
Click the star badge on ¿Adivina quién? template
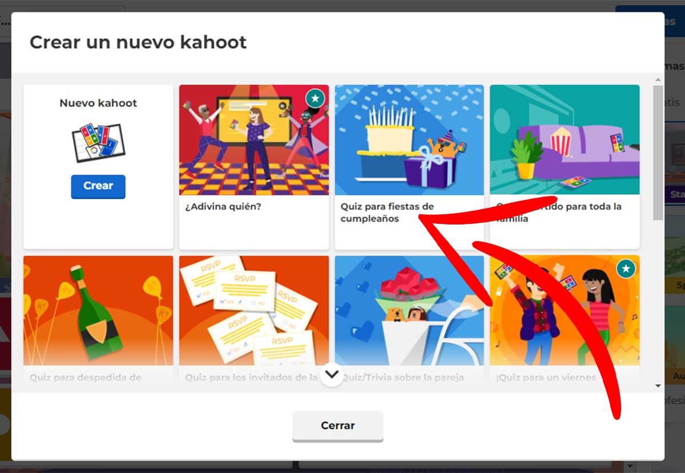click(315, 98)
